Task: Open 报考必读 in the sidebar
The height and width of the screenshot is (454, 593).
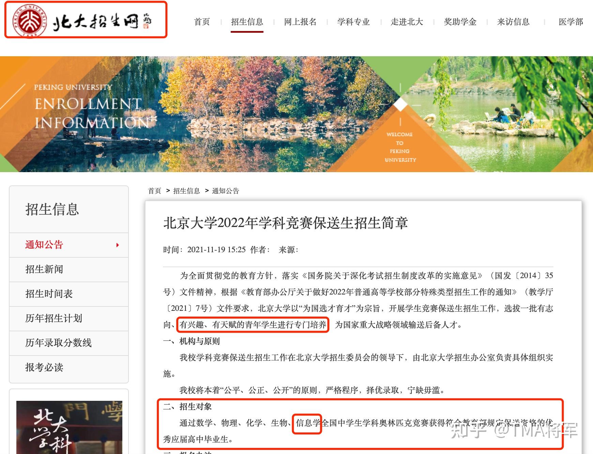Action: [x=69, y=367]
